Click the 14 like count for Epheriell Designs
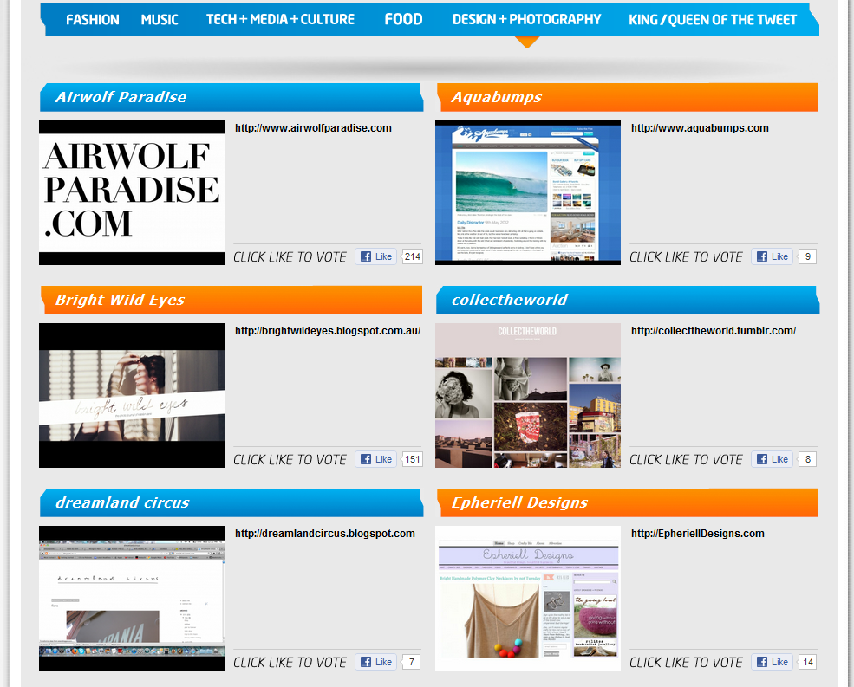The height and width of the screenshot is (687, 854). point(808,662)
